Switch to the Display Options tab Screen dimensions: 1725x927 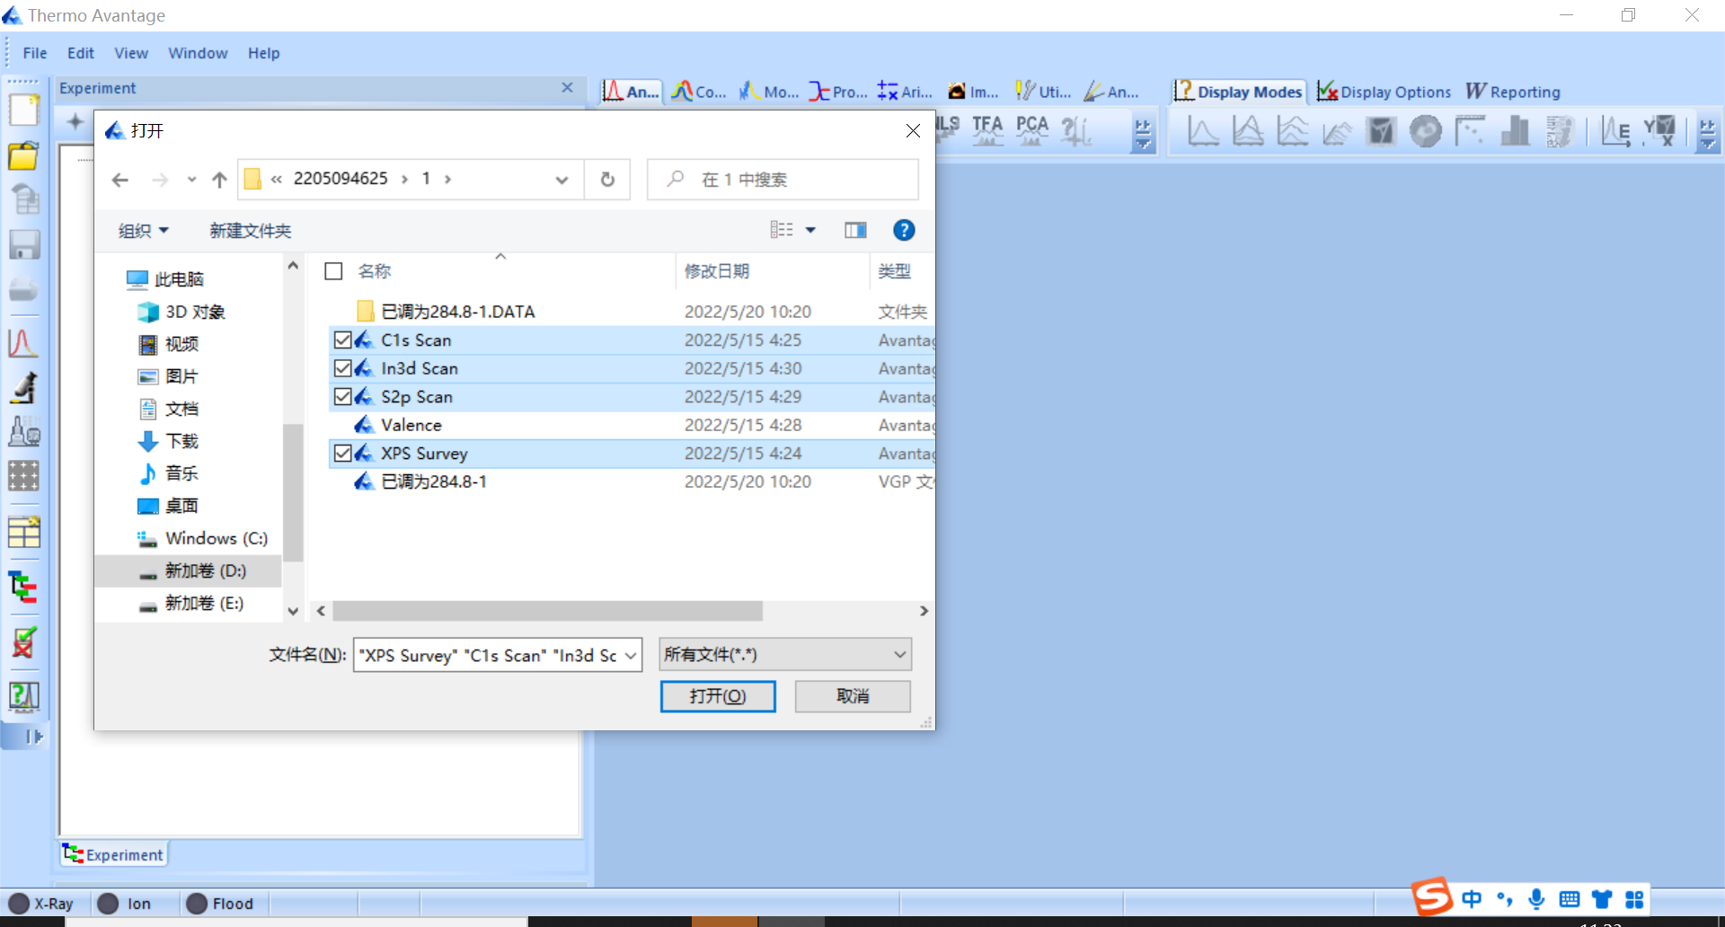(1384, 92)
